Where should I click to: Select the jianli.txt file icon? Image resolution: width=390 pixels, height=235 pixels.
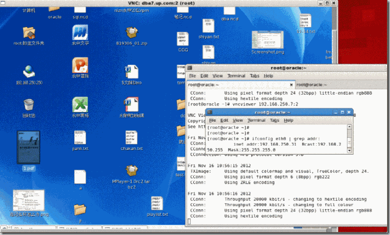pos(80,137)
